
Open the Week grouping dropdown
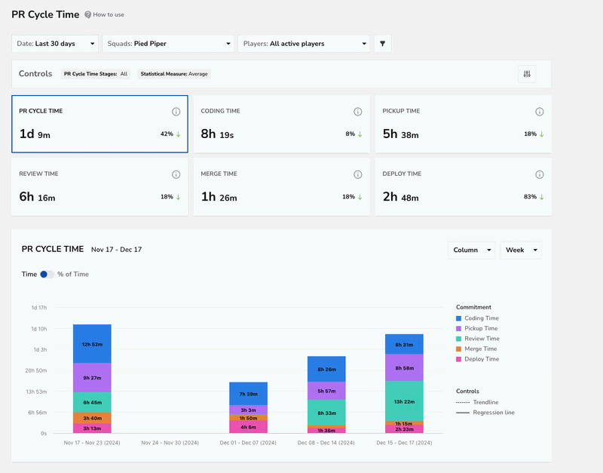[521, 250]
